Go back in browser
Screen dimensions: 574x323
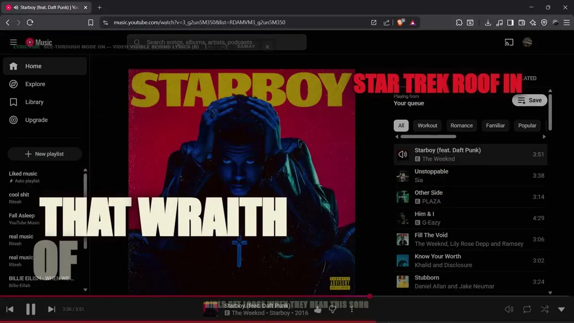pyautogui.click(x=8, y=22)
